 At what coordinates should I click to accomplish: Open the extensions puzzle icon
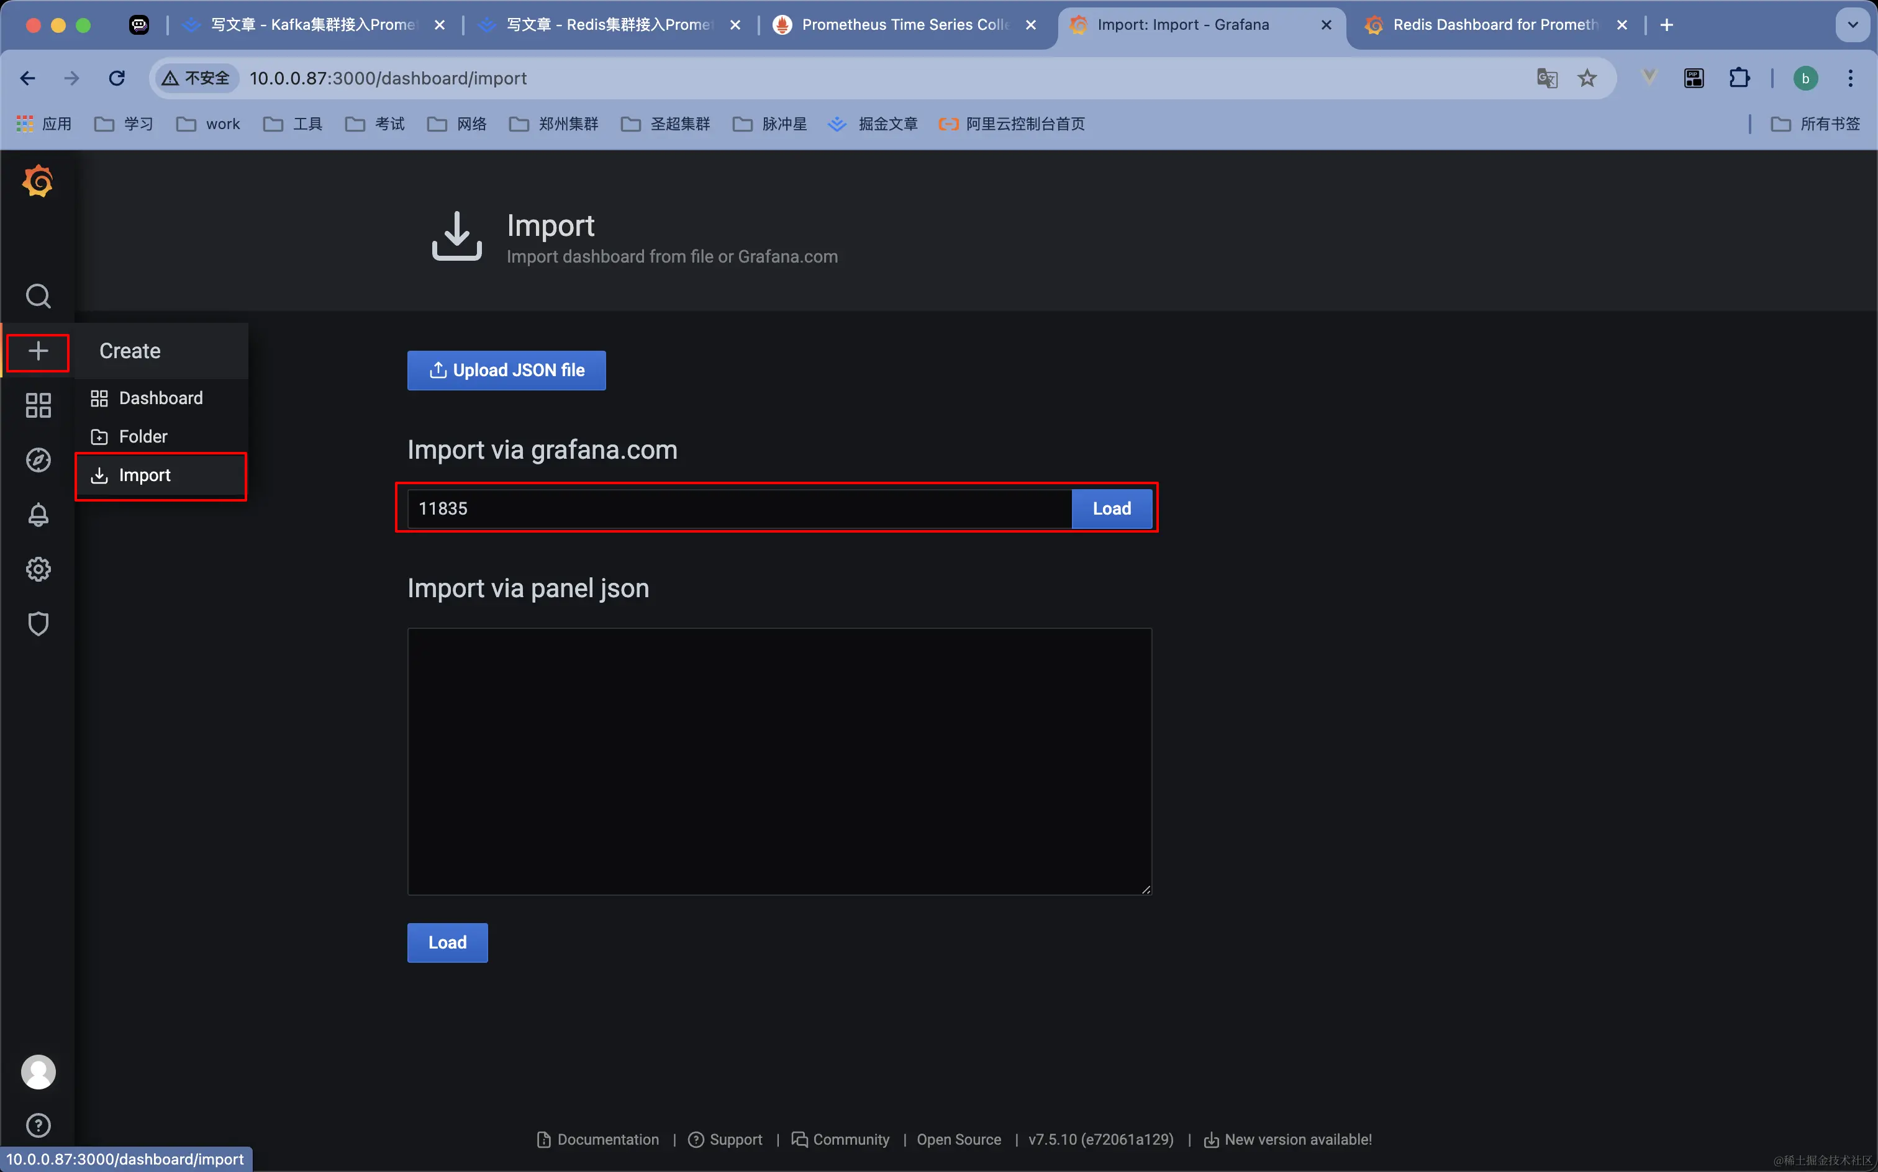[x=1740, y=78]
